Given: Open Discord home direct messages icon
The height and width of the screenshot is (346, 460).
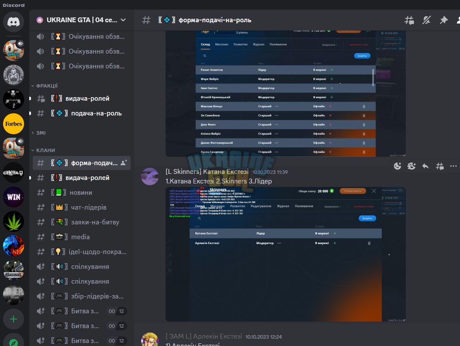Looking at the screenshot, I should coord(14,22).
